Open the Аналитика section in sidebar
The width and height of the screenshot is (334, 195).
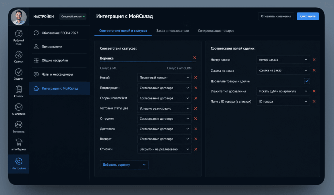(19, 109)
